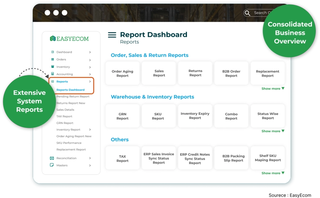Viewport: 320px width, 198px height.
Task: Open the Returns Report card
Action: [x=195, y=73]
